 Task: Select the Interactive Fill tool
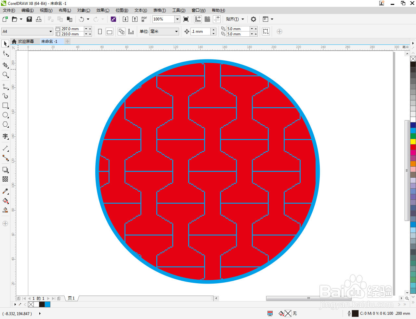point(5,201)
